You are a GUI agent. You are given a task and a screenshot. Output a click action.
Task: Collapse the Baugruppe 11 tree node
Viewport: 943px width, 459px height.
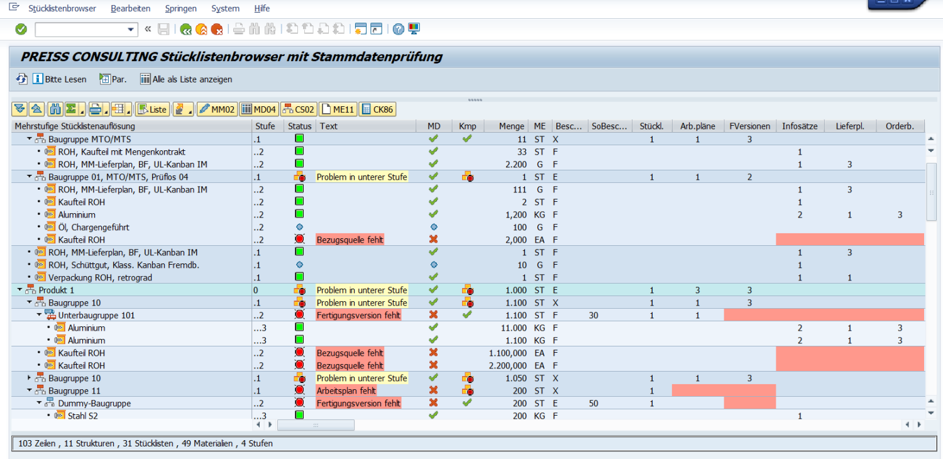coord(30,391)
